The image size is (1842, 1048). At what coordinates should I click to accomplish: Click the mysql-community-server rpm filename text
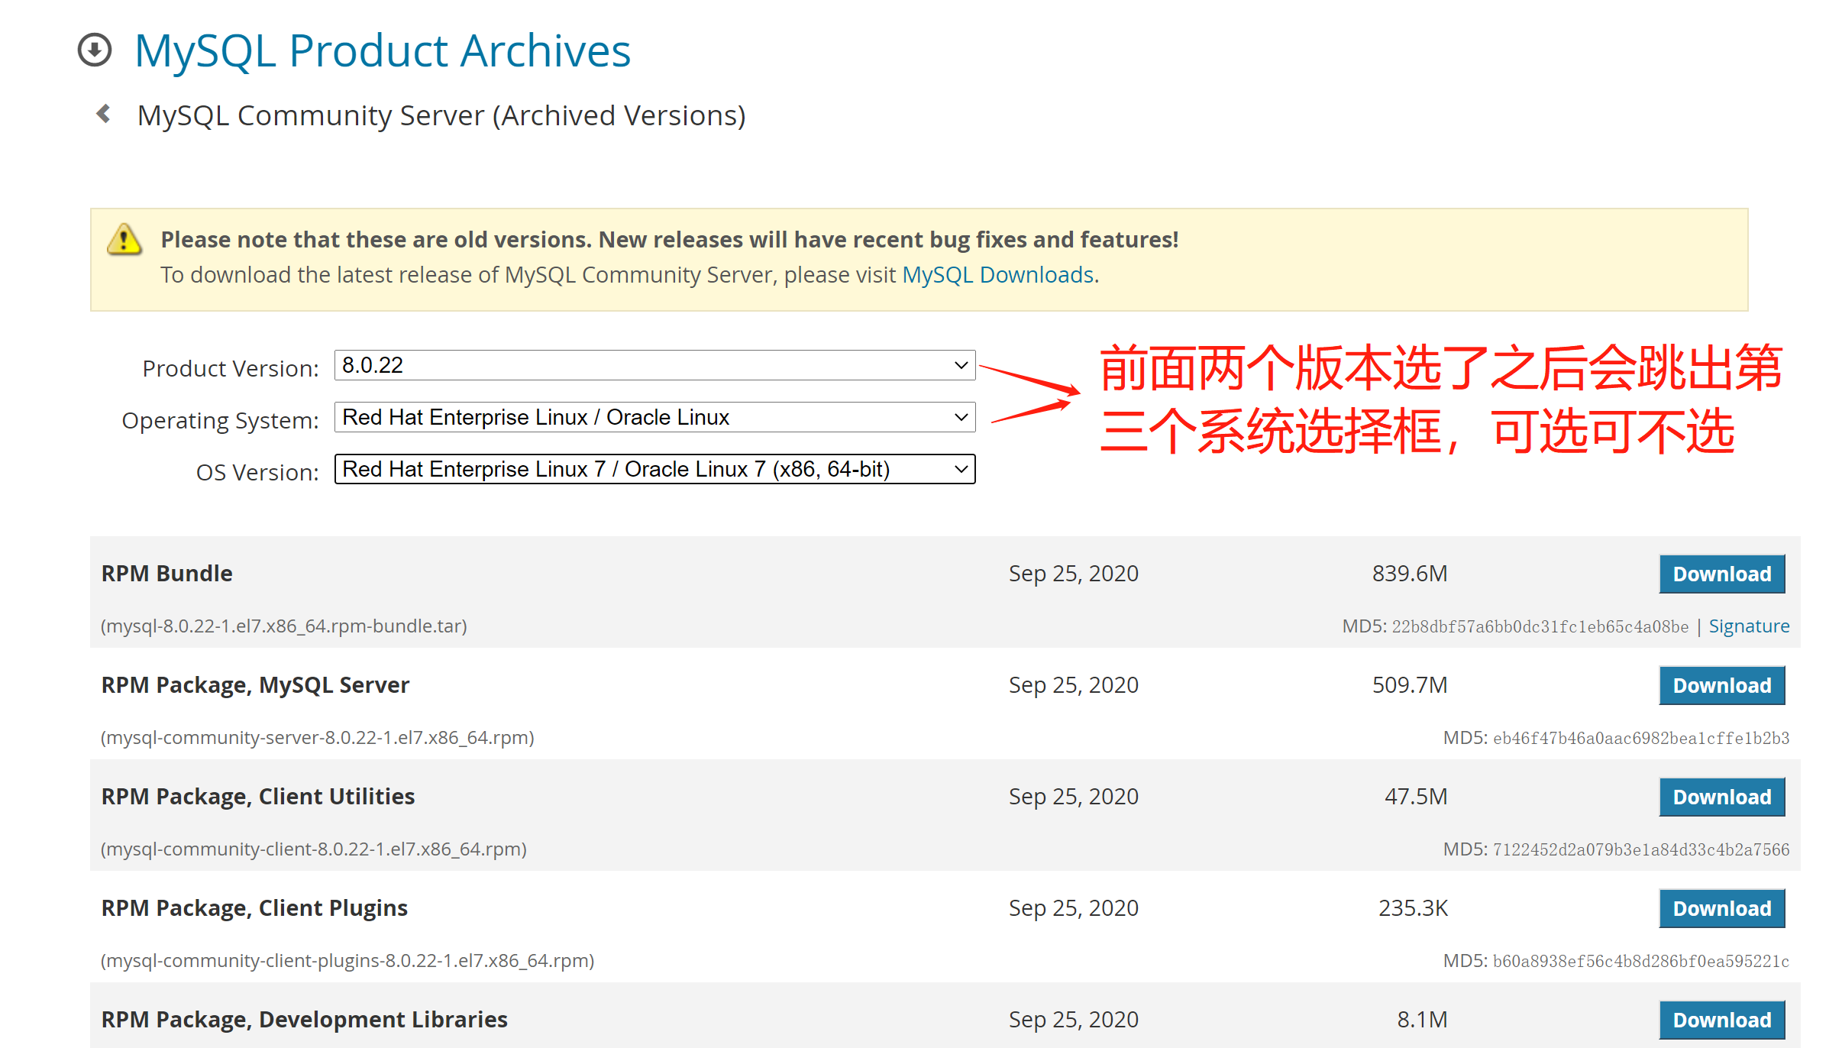pos(318,738)
